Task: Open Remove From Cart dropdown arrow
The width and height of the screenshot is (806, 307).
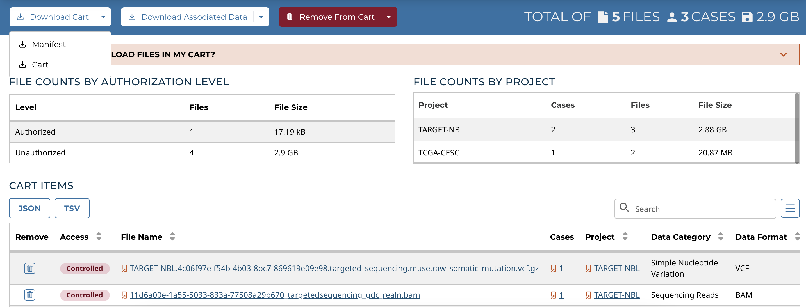Action: tap(389, 17)
